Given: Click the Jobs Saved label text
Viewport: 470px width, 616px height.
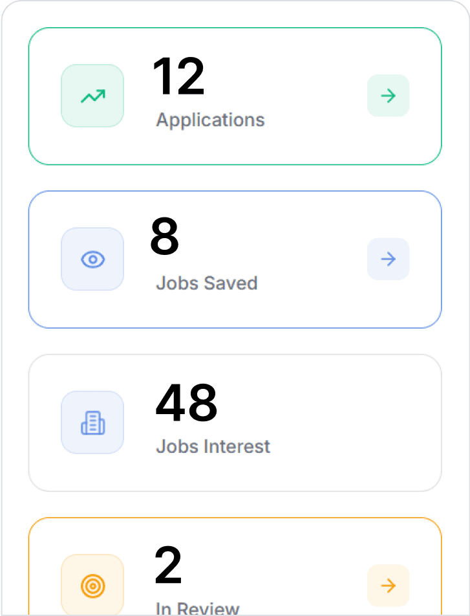Looking at the screenshot, I should (206, 283).
